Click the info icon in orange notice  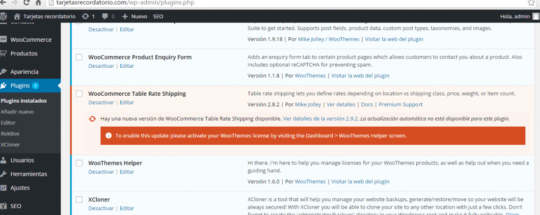tap(108, 136)
